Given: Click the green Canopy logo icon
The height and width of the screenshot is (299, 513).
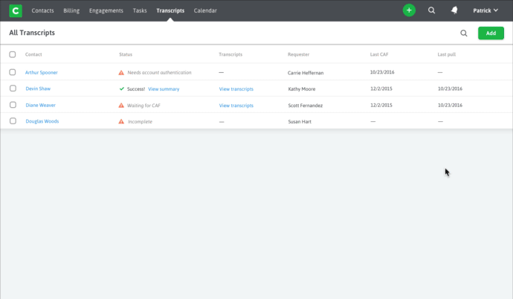Looking at the screenshot, I should [15, 10].
